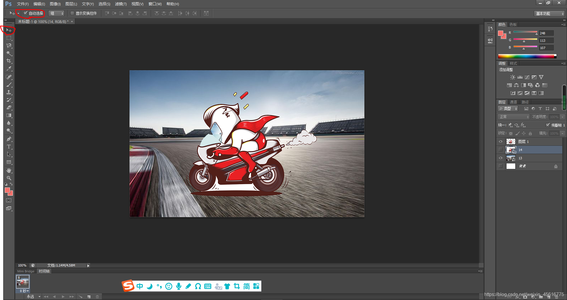Hide layer 13 visibility eye
Viewport: 567px width, 300px height.
501,158
